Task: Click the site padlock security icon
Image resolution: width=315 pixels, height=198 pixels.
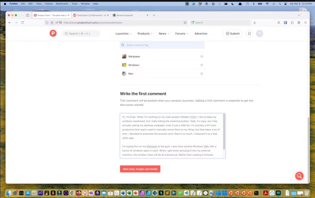Action: pos(52,23)
